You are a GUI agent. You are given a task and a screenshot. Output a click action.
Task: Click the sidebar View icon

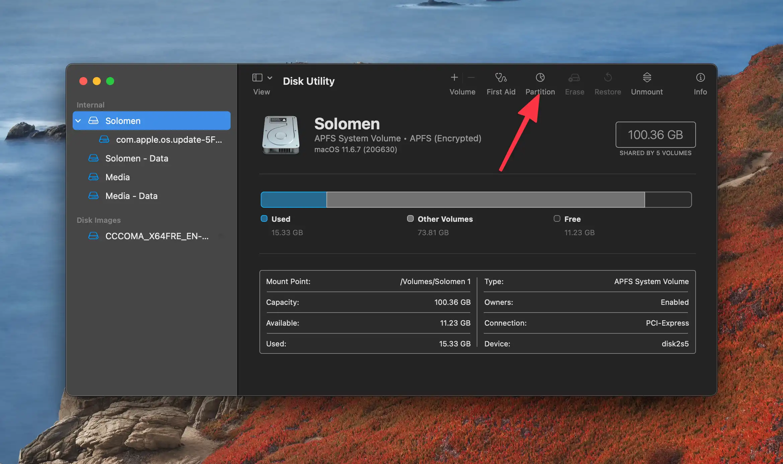pos(257,78)
